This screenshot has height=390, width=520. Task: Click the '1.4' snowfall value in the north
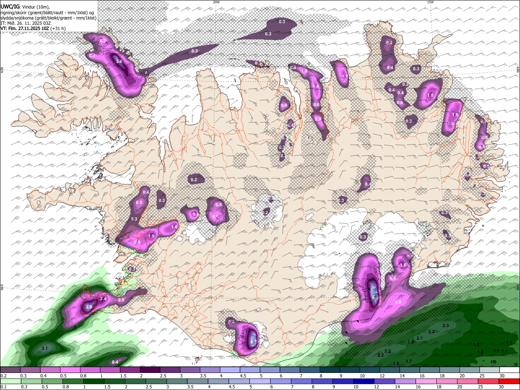coord(316,86)
